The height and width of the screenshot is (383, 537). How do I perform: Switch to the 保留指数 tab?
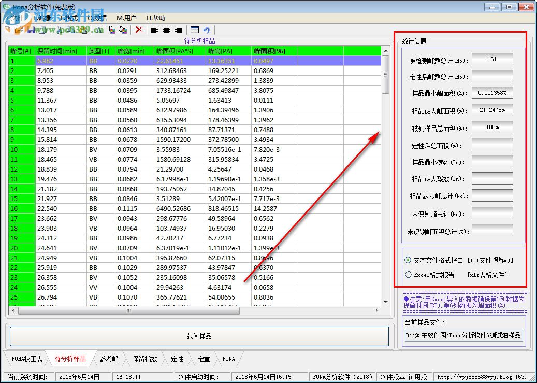click(144, 359)
